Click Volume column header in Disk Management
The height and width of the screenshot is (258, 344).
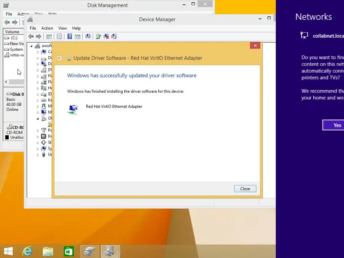tap(13, 32)
